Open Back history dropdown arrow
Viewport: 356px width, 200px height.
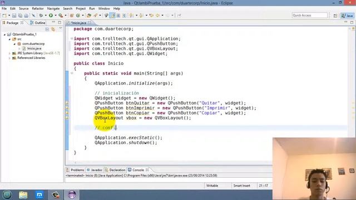(162, 16)
